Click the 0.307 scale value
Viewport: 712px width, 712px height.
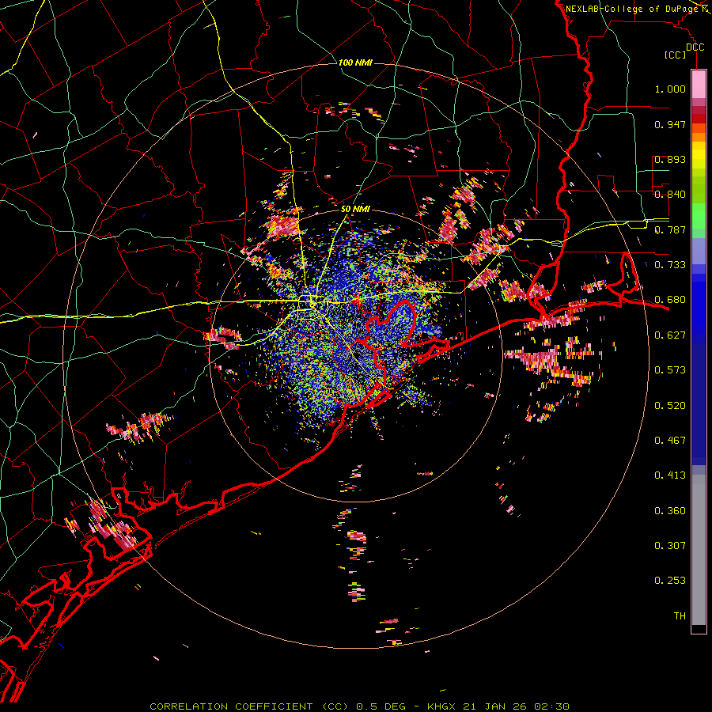(670, 546)
